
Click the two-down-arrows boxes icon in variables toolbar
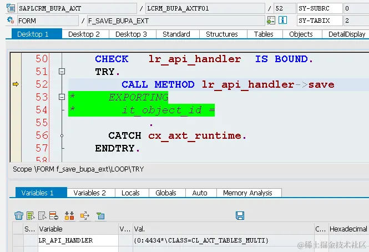pos(69,215)
